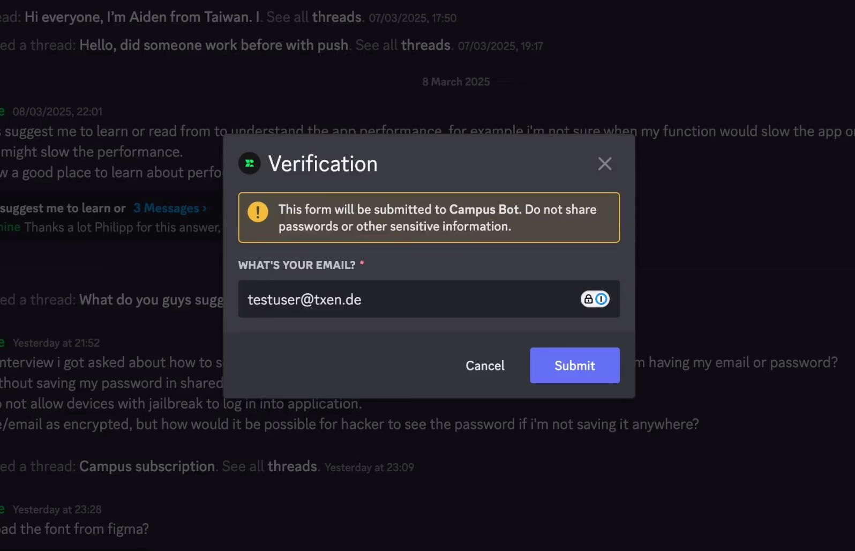The width and height of the screenshot is (855, 551).
Task: Open the thread 'Hello, did someone work before with push'
Action: pyautogui.click(x=214, y=45)
